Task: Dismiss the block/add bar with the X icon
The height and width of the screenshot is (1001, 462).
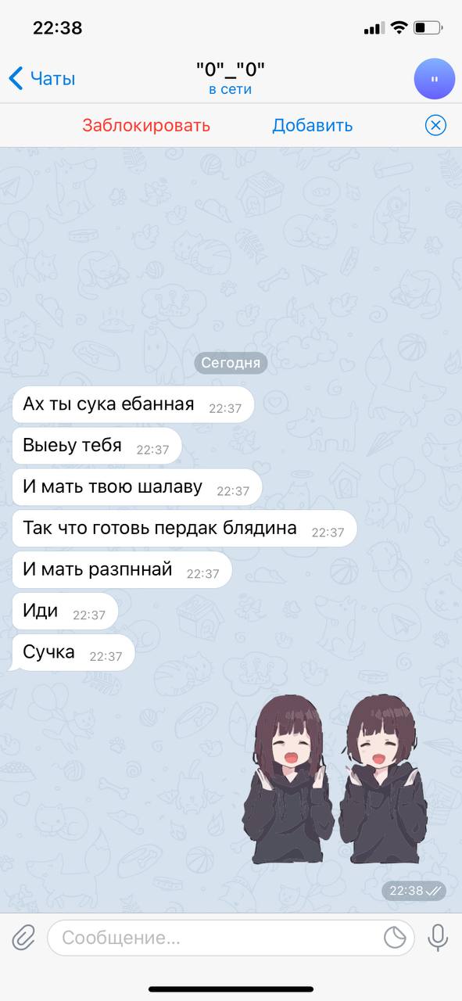Action: point(435,125)
